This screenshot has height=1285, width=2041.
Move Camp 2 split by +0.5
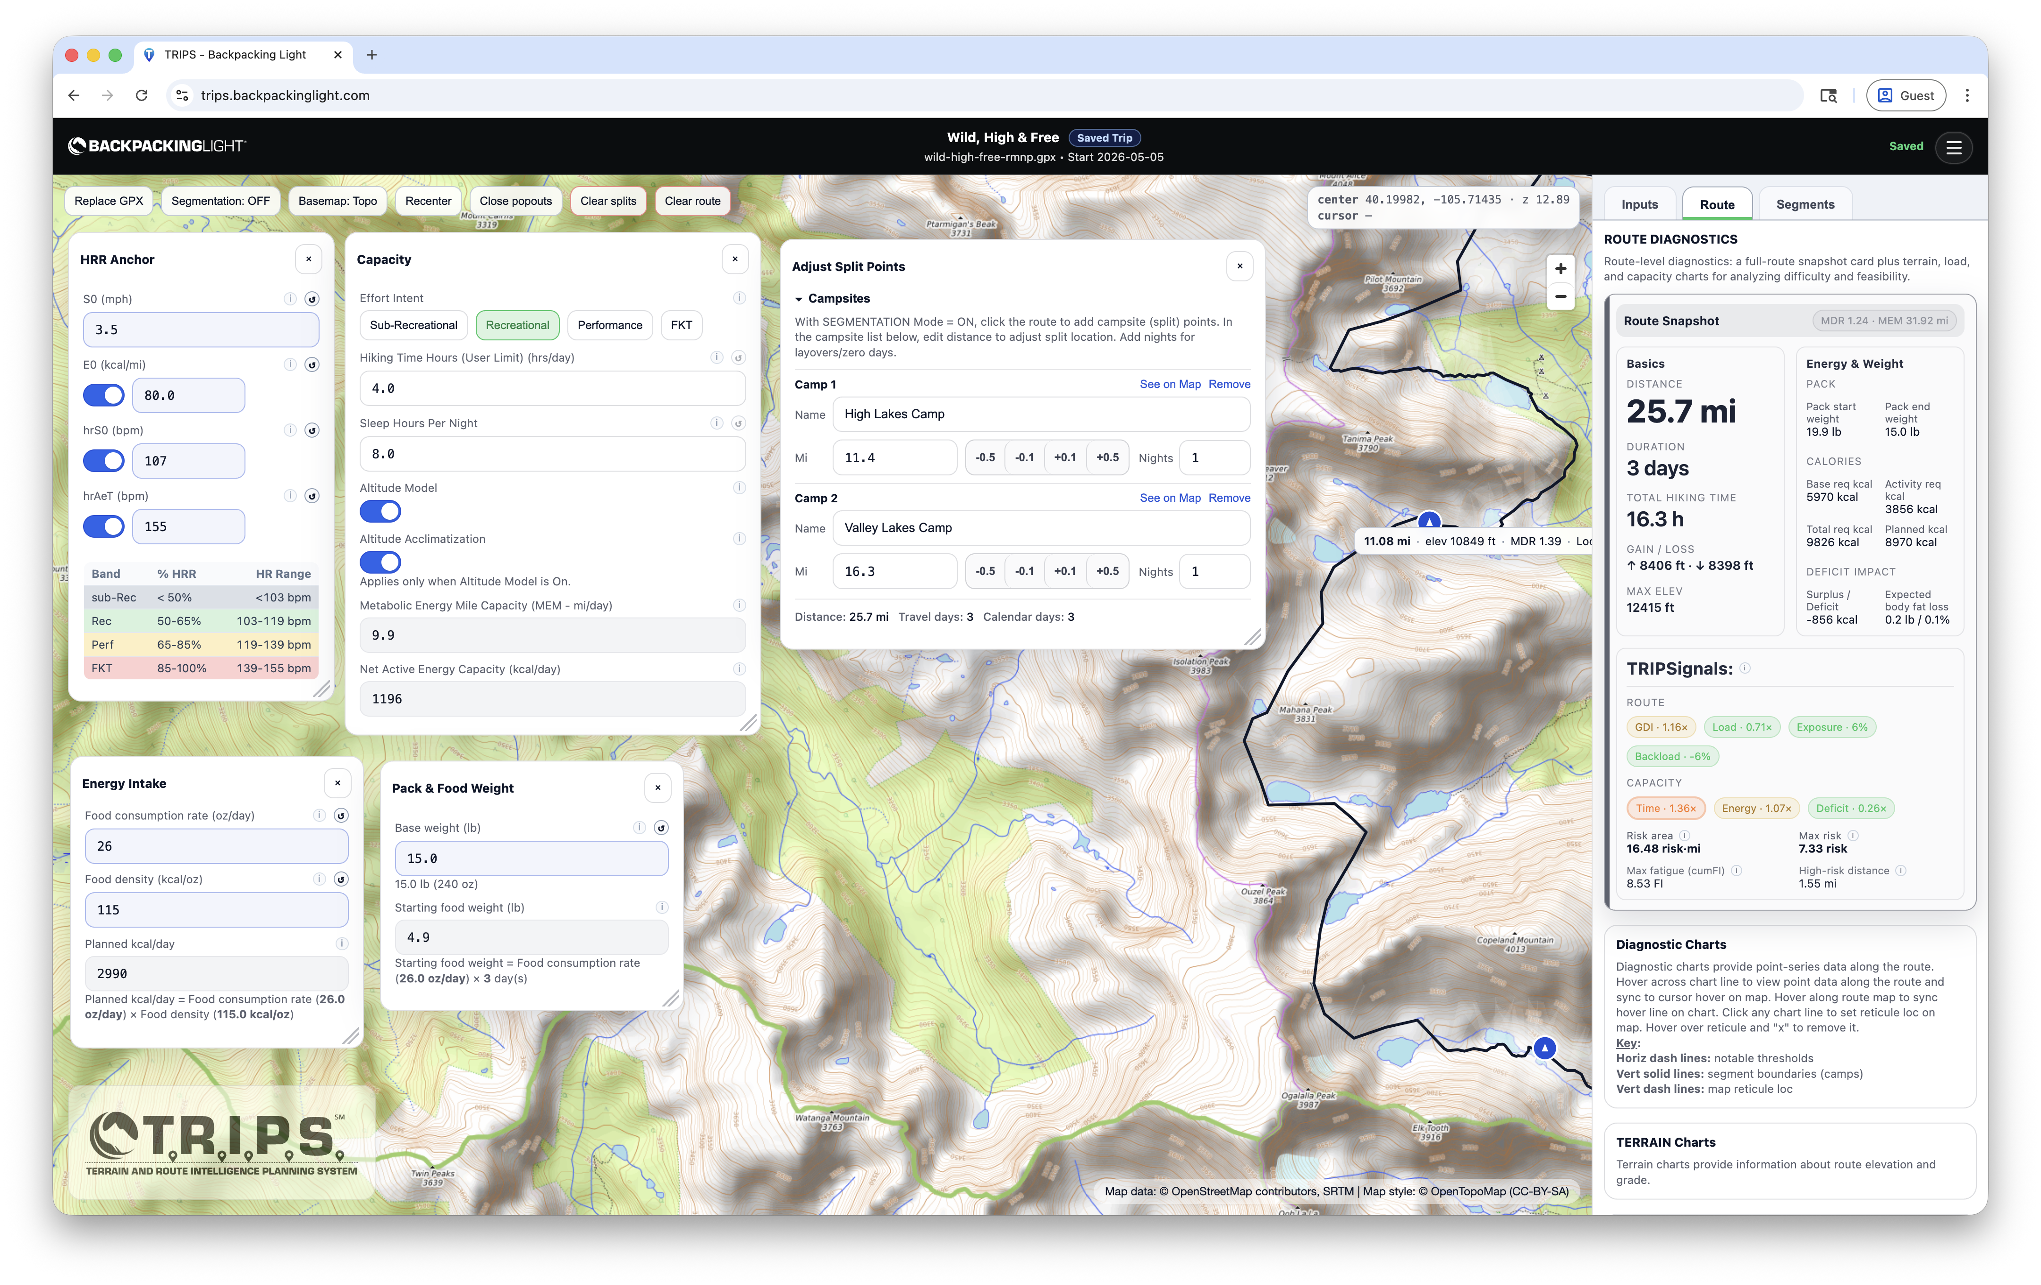click(1107, 571)
